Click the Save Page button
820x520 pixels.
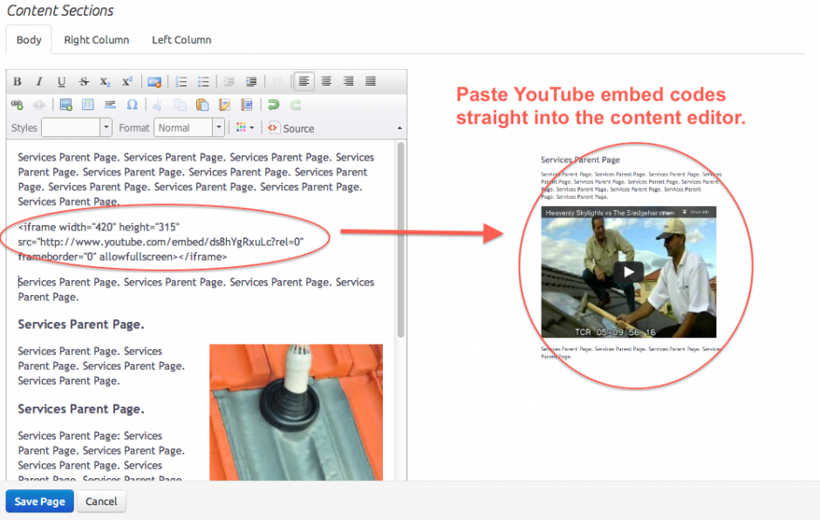coord(40,501)
